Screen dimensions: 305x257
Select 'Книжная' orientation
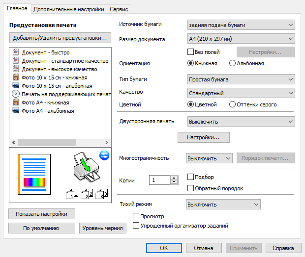click(191, 63)
